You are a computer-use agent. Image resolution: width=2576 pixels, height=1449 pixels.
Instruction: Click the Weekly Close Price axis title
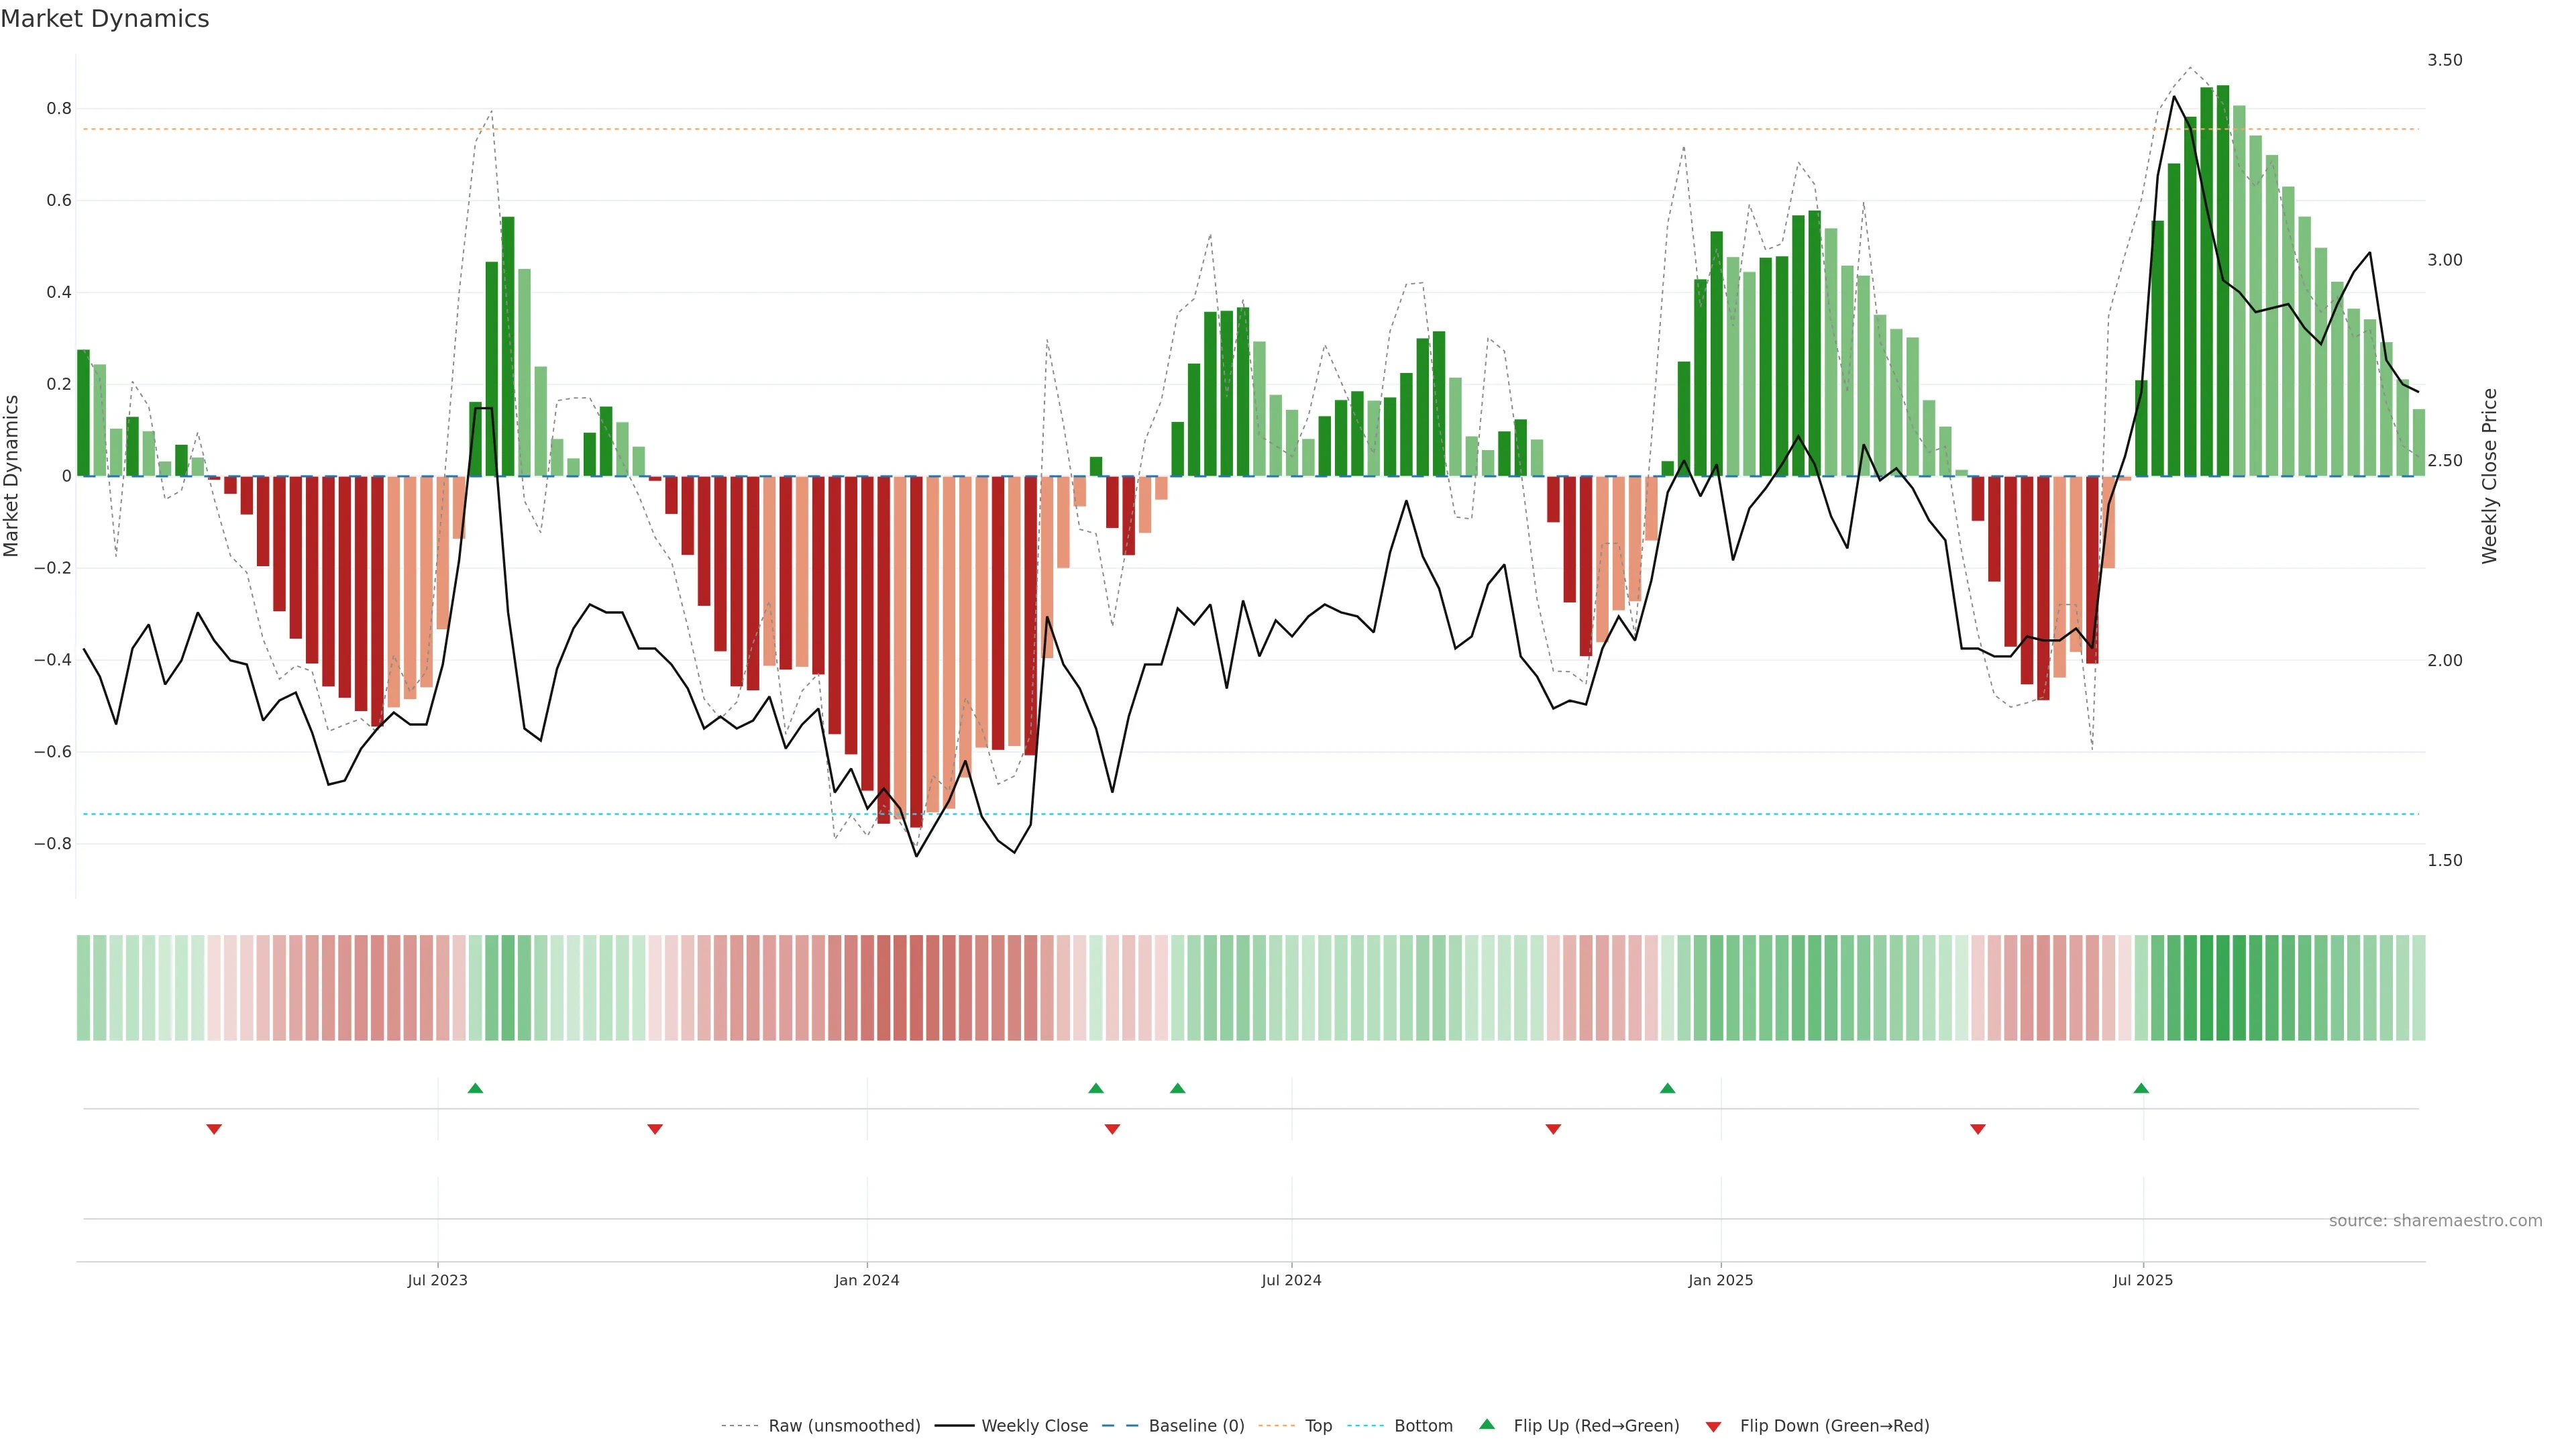(2489, 476)
